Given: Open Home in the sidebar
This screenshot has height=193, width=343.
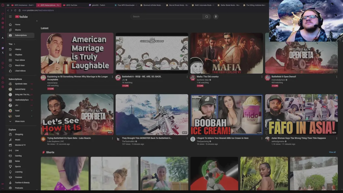Looking at the screenshot, I should point(21,24).
